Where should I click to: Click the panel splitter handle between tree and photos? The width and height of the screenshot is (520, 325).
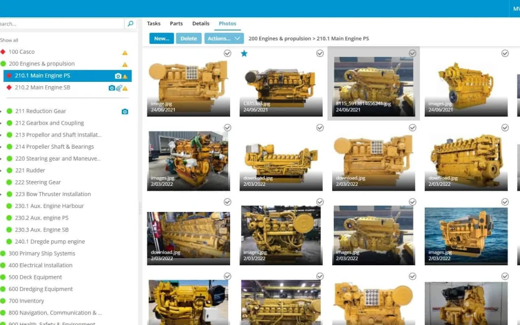point(141,208)
